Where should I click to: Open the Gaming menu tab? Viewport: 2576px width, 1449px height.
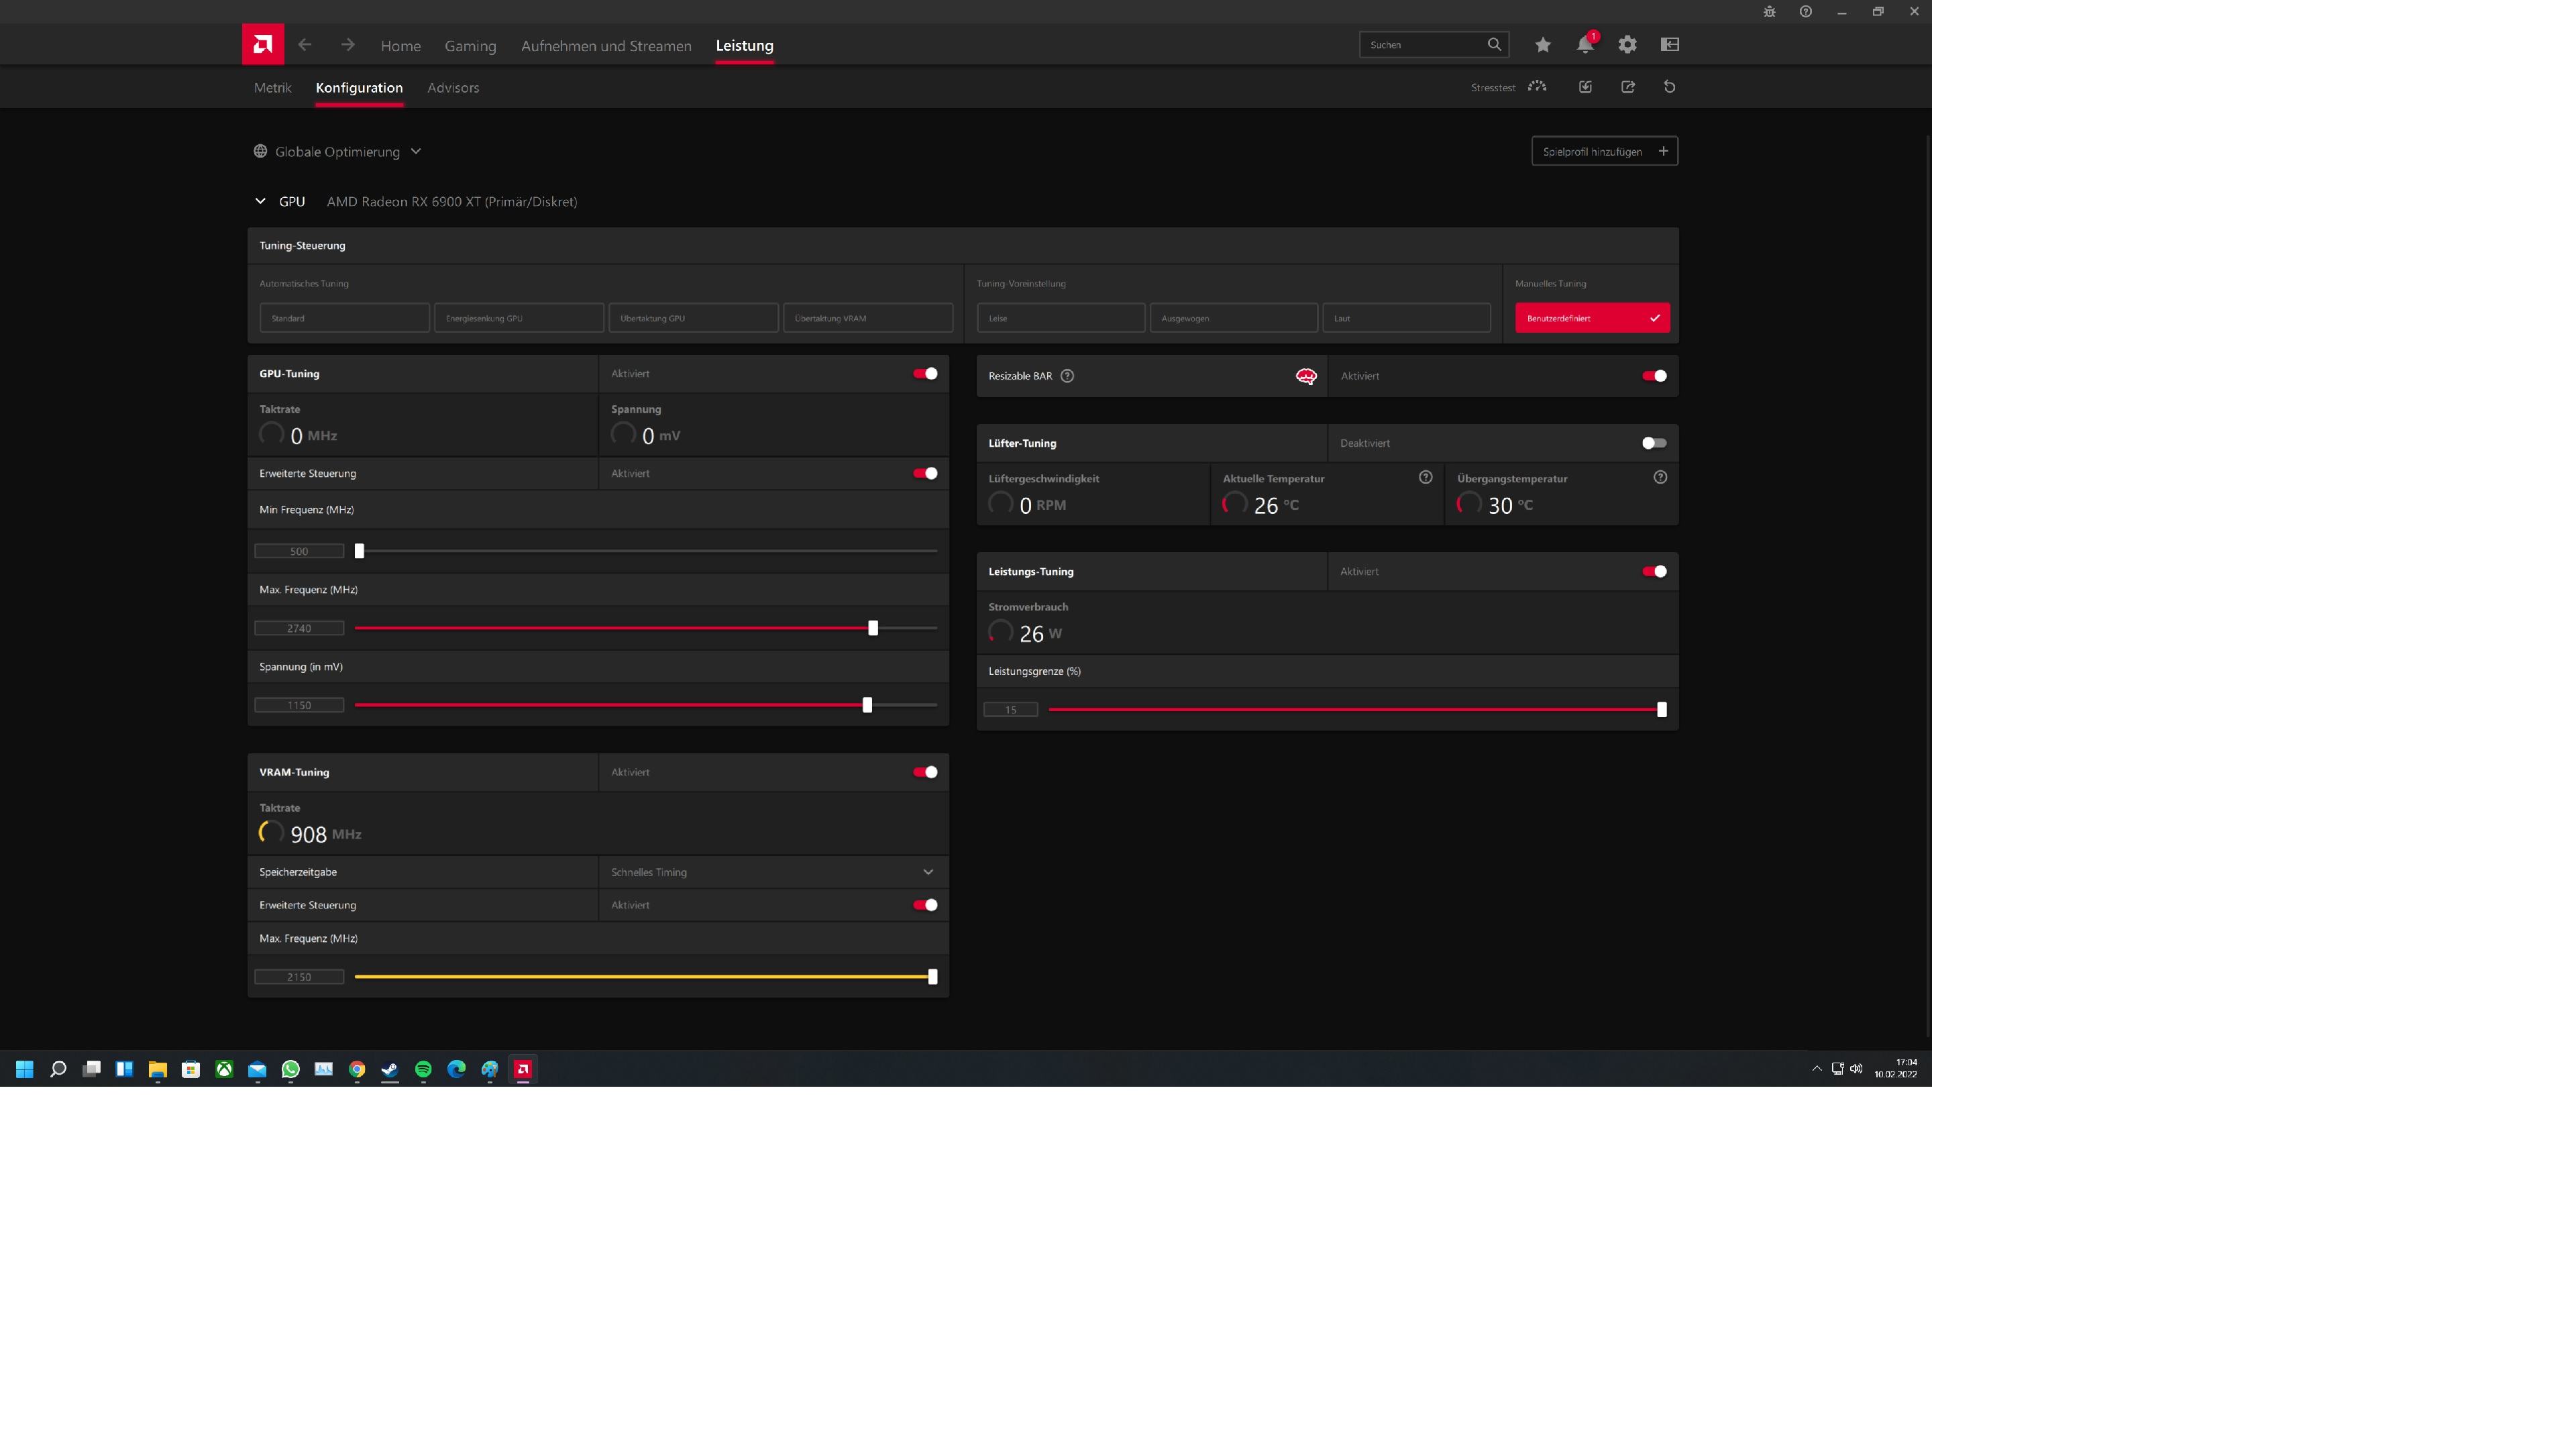coord(470,46)
